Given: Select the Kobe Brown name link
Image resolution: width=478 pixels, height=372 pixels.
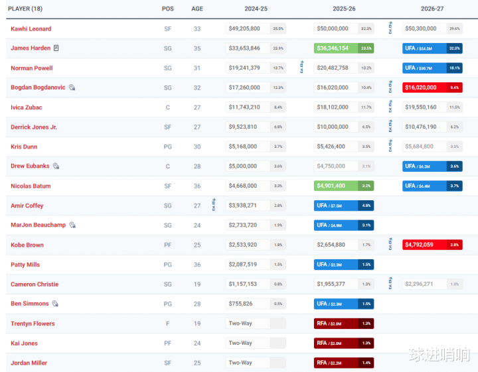Looking at the screenshot, I should (x=27, y=245).
